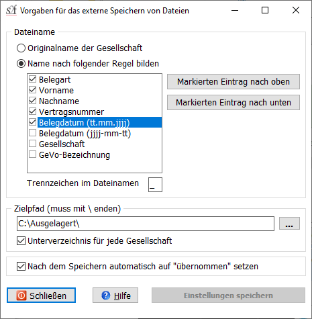This screenshot has height=319, width=312.
Task: Click Markierten Eintrag nach unten button
Action: pyautogui.click(x=233, y=103)
